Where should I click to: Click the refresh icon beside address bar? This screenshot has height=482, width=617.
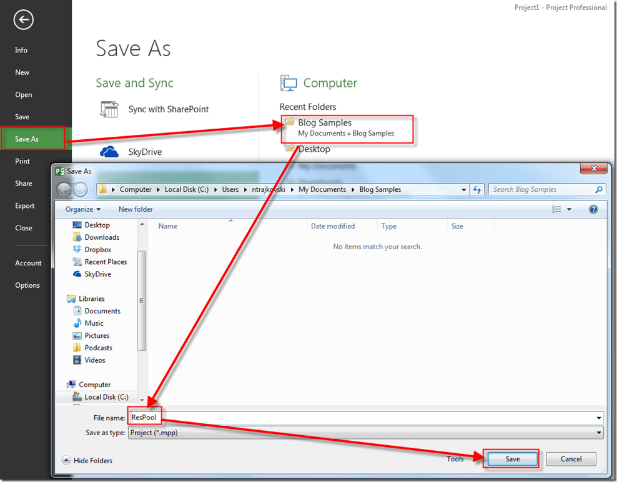(x=478, y=190)
